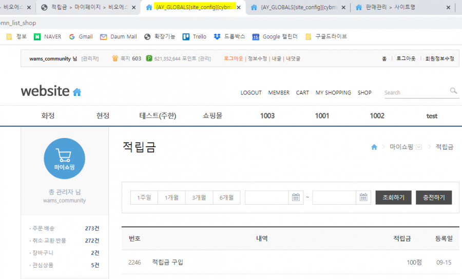Click the home icon beside website logo
Screen dimensions: 462x279
click(77, 92)
